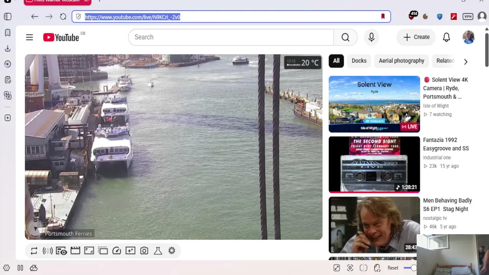
Task: Open the translate panel in sidebar
Action: (8, 95)
